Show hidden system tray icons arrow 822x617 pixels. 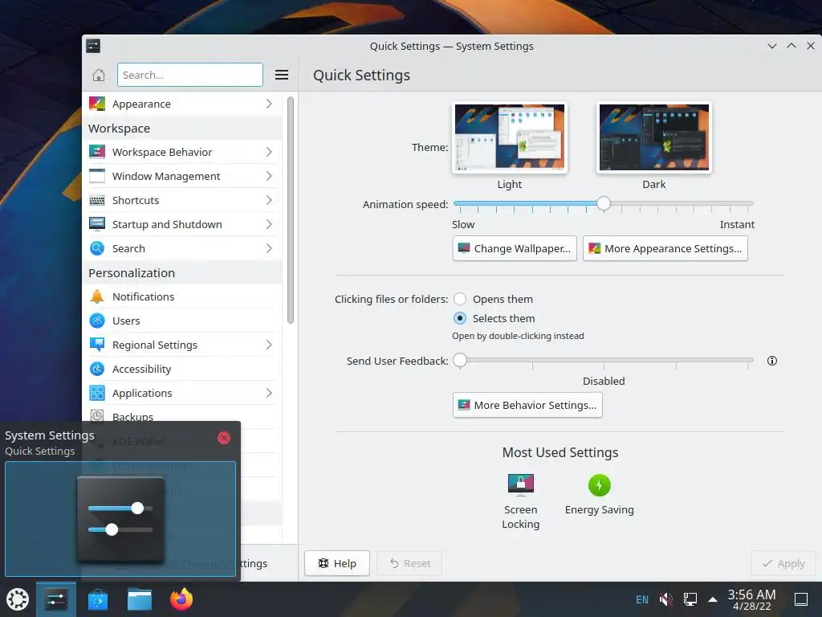tap(713, 599)
